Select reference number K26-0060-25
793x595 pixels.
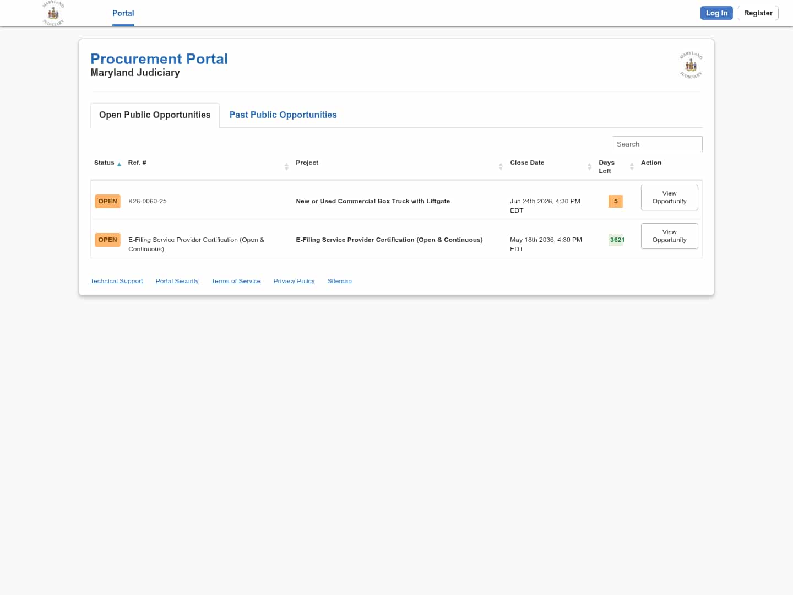tap(148, 201)
